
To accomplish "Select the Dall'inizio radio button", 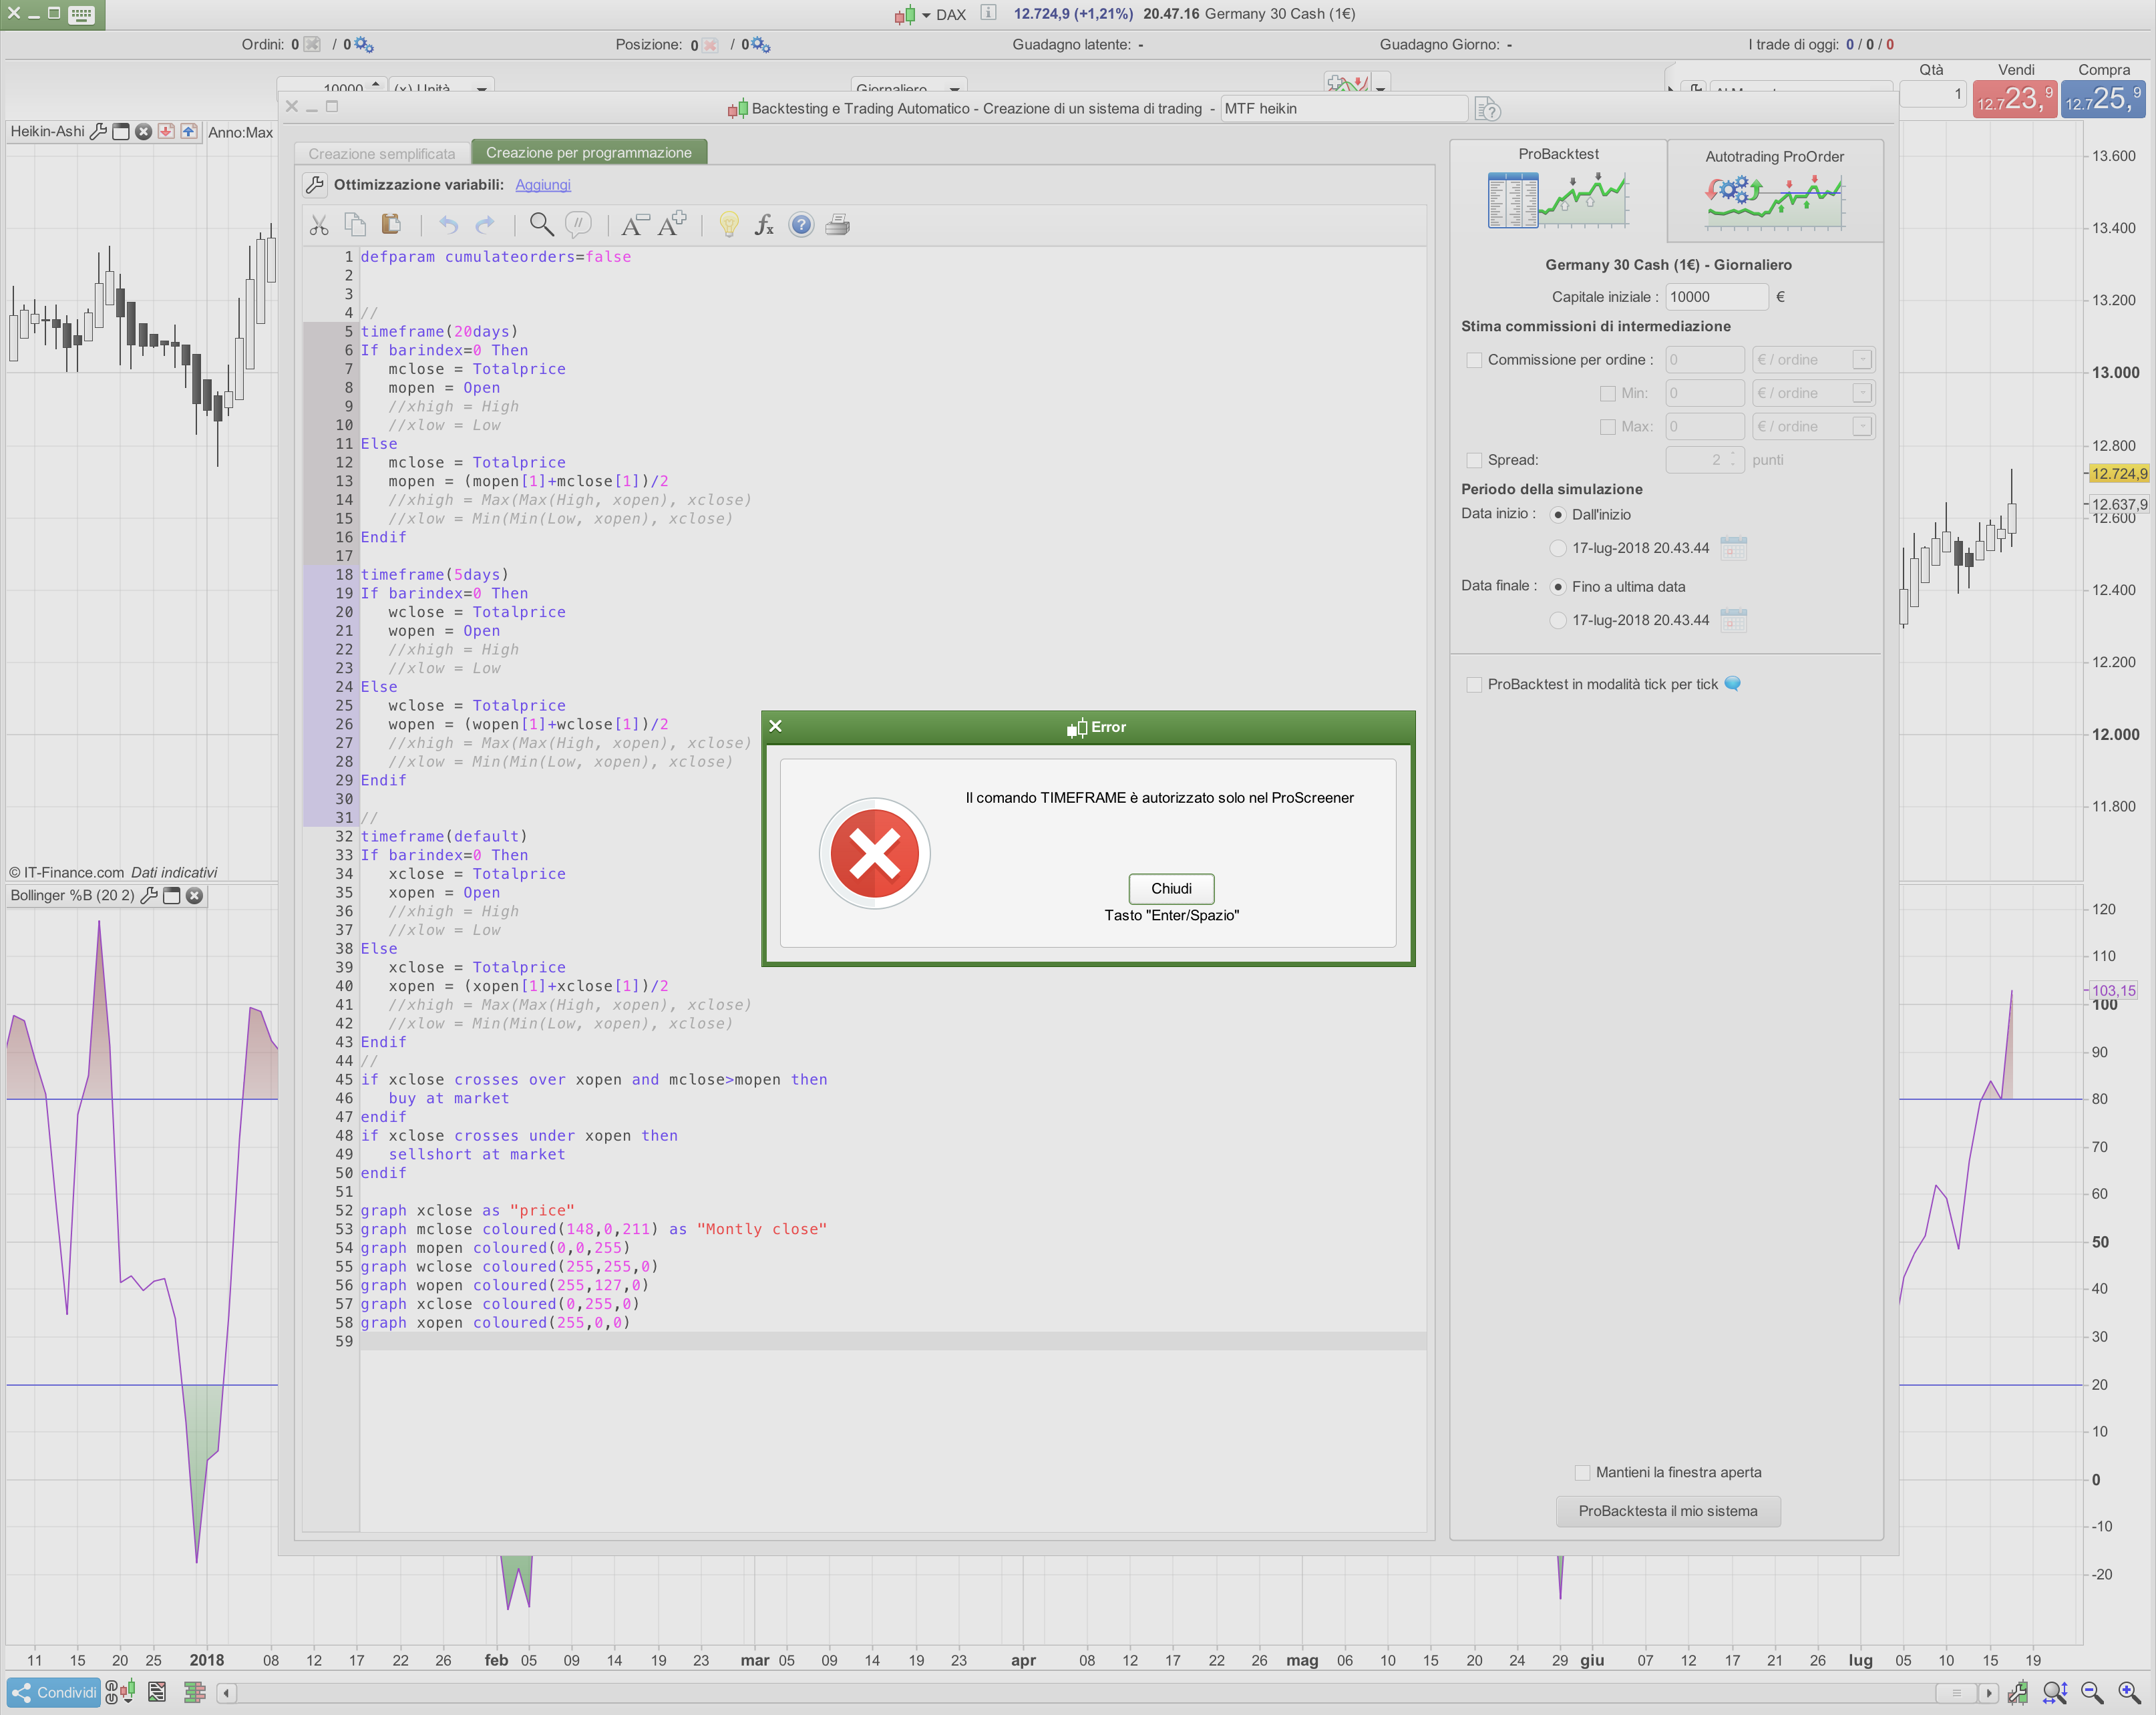I will 1558,515.
